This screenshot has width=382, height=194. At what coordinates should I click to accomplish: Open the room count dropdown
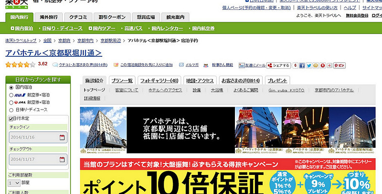coord(14,183)
